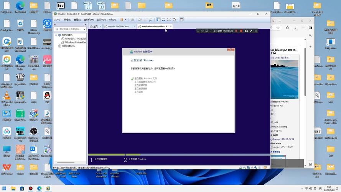This screenshot has width=341, height=192.
Task: Click the take snapshot toolbar icon
Action: [140, 20]
